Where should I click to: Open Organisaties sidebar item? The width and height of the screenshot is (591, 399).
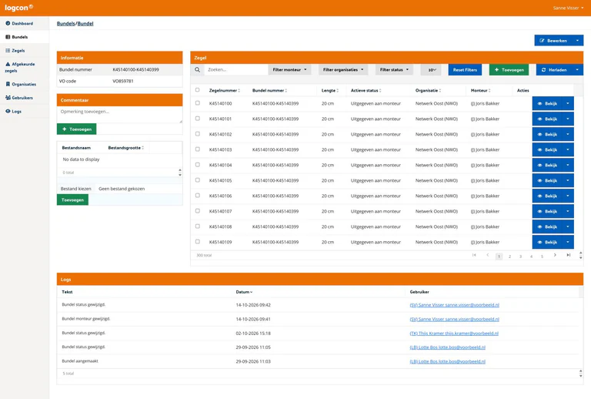[21, 84]
